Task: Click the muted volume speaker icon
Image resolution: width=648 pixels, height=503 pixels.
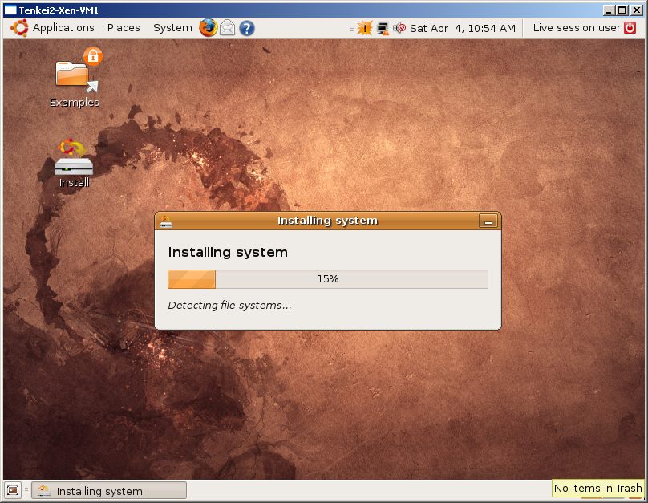Action: coord(399,28)
